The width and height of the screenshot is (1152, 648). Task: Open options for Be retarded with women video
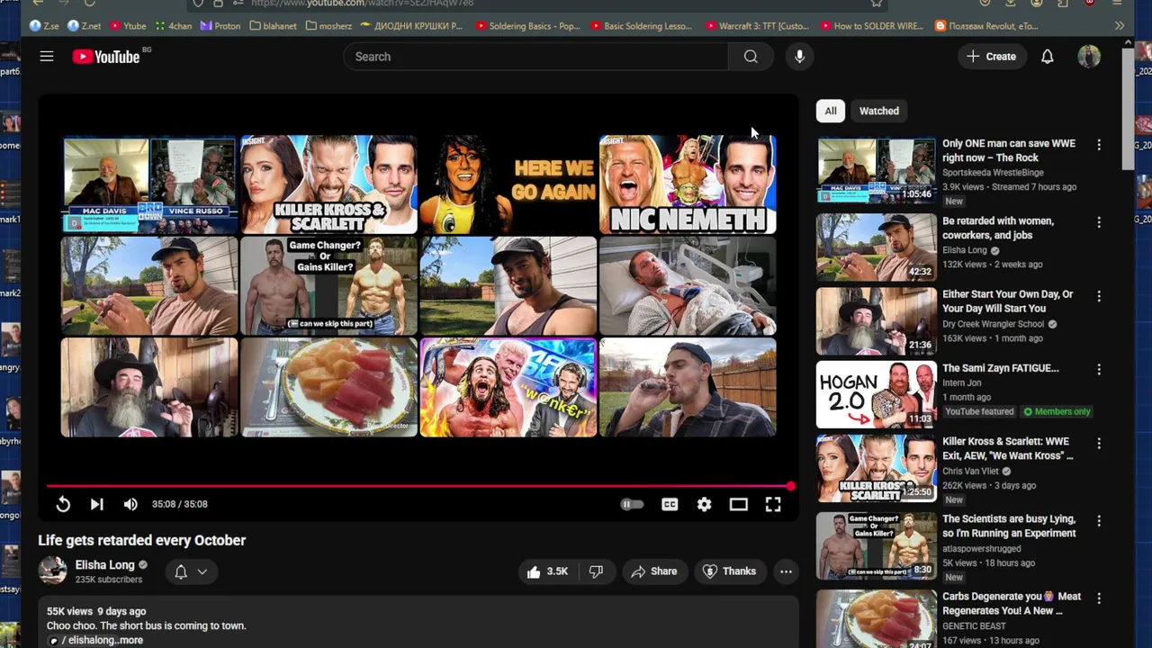(x=1098, y=222)
